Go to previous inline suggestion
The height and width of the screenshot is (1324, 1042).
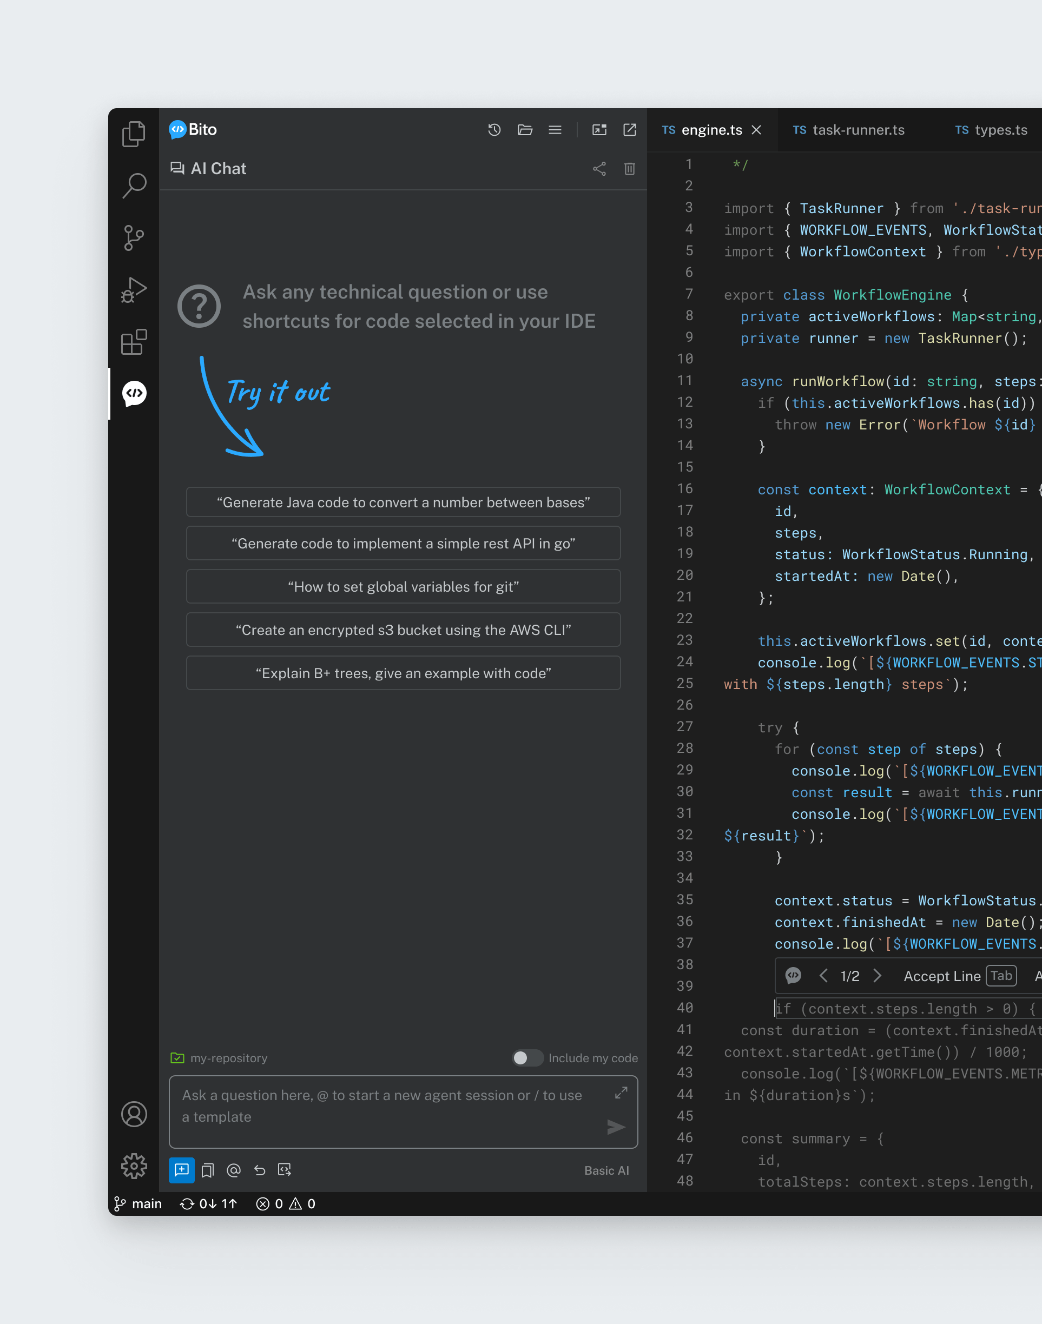coord(823,976)
